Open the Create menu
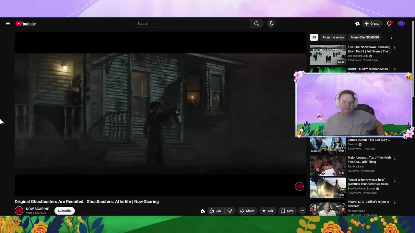Image resolution: width=415 pixels, height=233 pixels. (372, 24)
